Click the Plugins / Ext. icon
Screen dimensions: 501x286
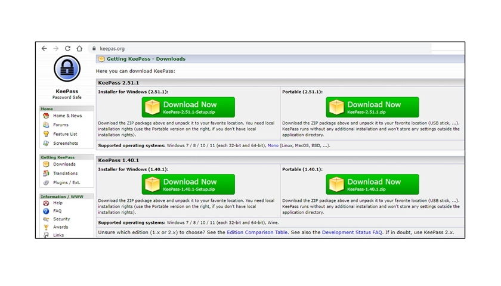pyautogui.click(x=46, y=182)
